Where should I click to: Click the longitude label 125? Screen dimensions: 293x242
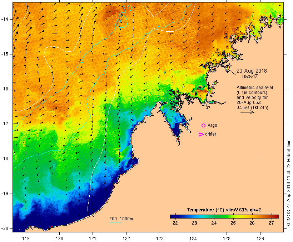tap(227, 238)
